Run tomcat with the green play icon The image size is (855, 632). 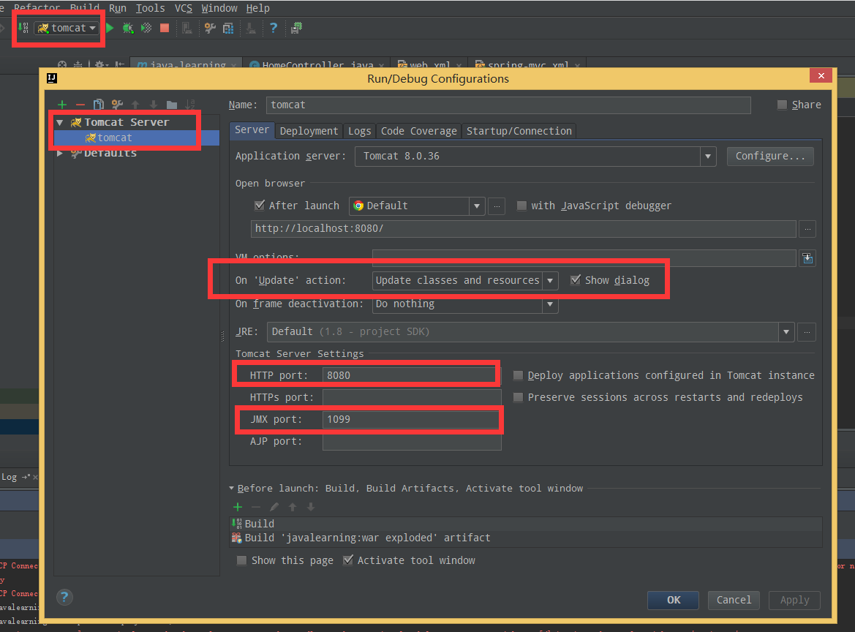point(110,28)
